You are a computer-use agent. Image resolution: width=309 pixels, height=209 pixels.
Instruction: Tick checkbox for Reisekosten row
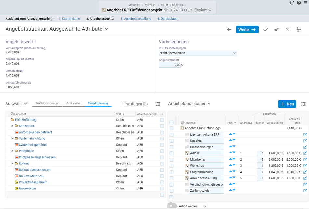point(162,189)
